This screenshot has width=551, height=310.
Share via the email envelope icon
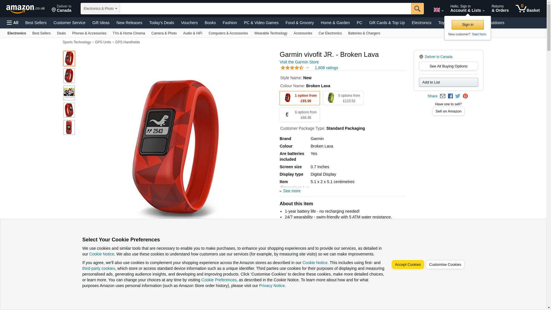443,96
